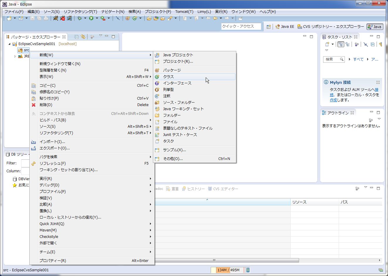Toggle the categorized view in Task List
This screenshot has width=388, height=276.
341,44
